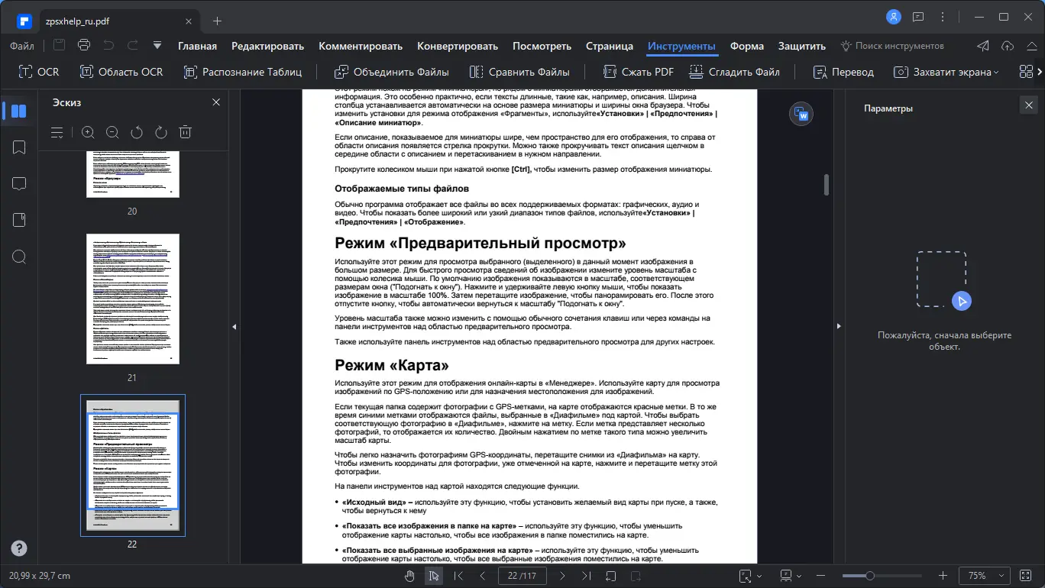Viewport: 1045px width, 588px height.
Task: Switch to the Форма tab
Action: click(746, 46)
